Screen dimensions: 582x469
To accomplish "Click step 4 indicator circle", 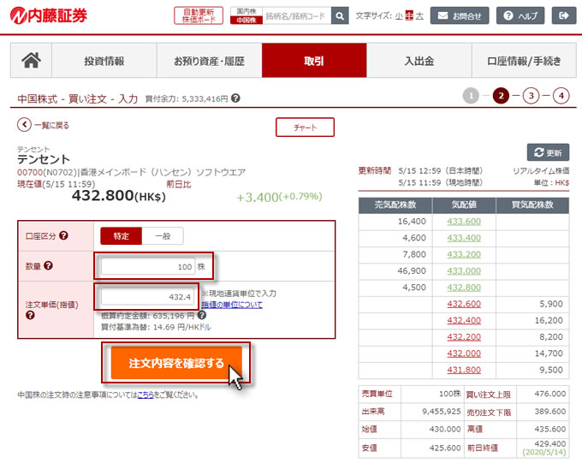I will [x=561, y=96].
